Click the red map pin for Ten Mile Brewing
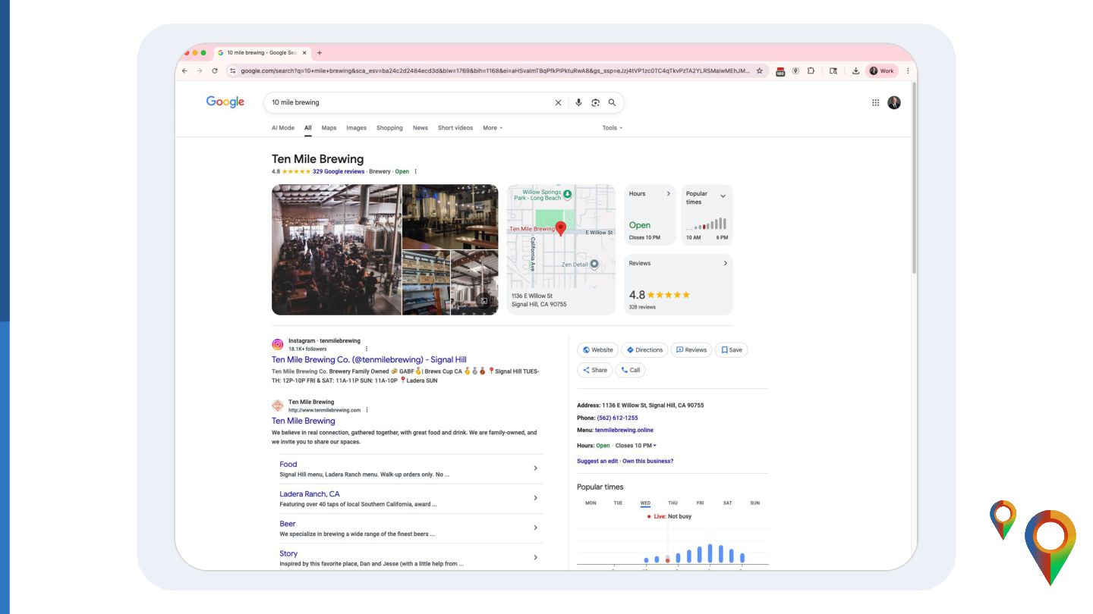This screenshot has height=614, width=1093. [x=561, y=228]
